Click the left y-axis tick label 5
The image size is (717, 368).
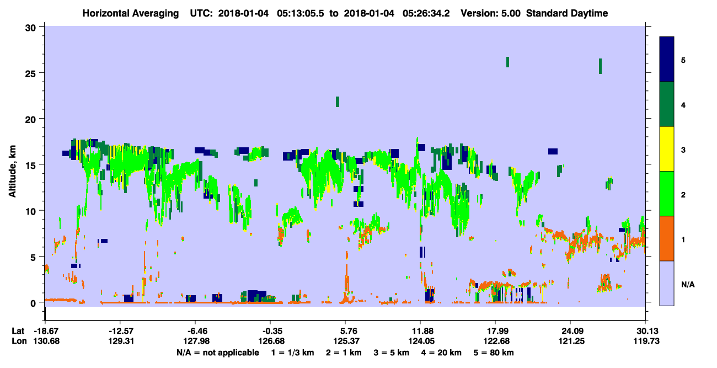[35, 257]
